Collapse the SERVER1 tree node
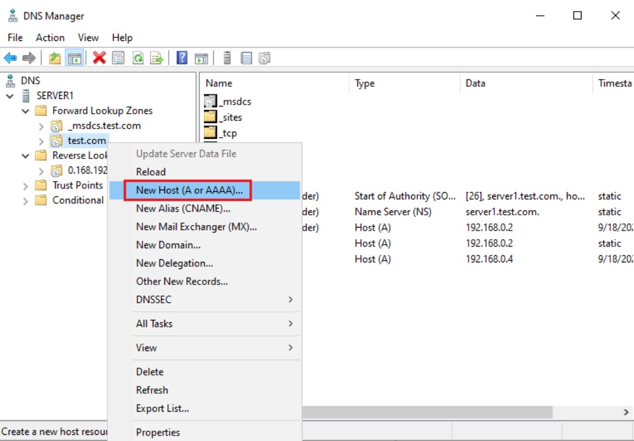The height and width of the screenshot is (441, 634). point(10,96)
